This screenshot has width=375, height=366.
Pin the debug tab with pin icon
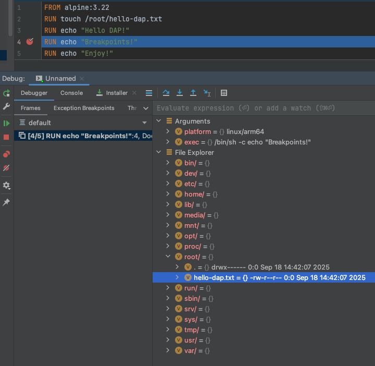pos(6,202)
